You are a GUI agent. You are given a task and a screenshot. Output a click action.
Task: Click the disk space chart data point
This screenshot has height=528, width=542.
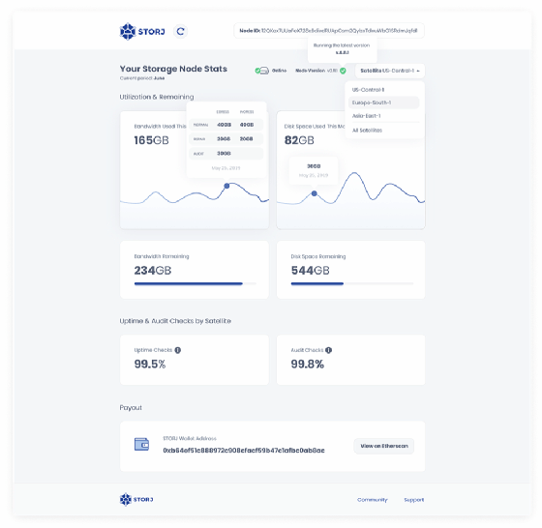[x=314, y=193]
